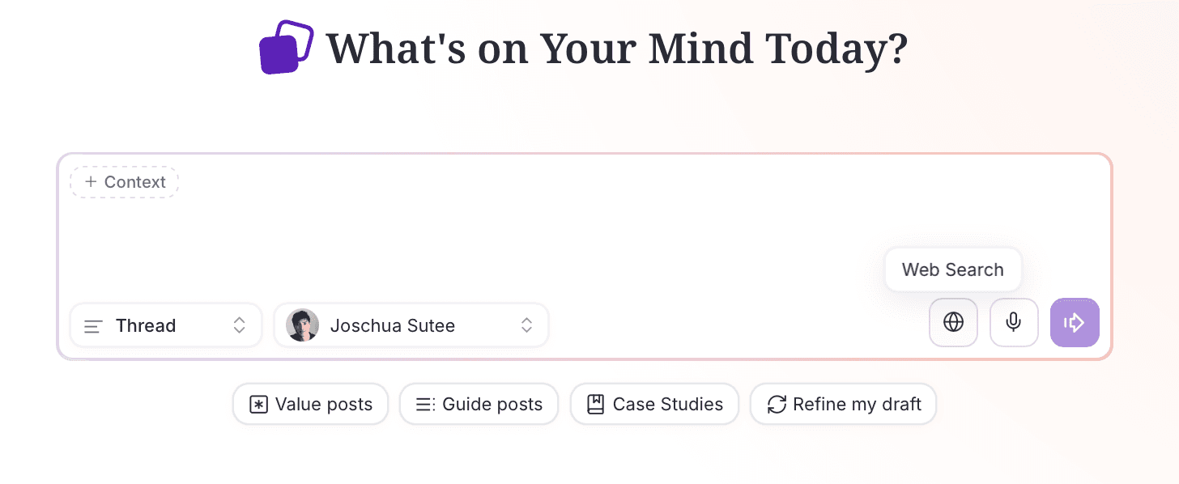
Task: Open the Thread format dropdown
Action: click(x=165, y=325)
